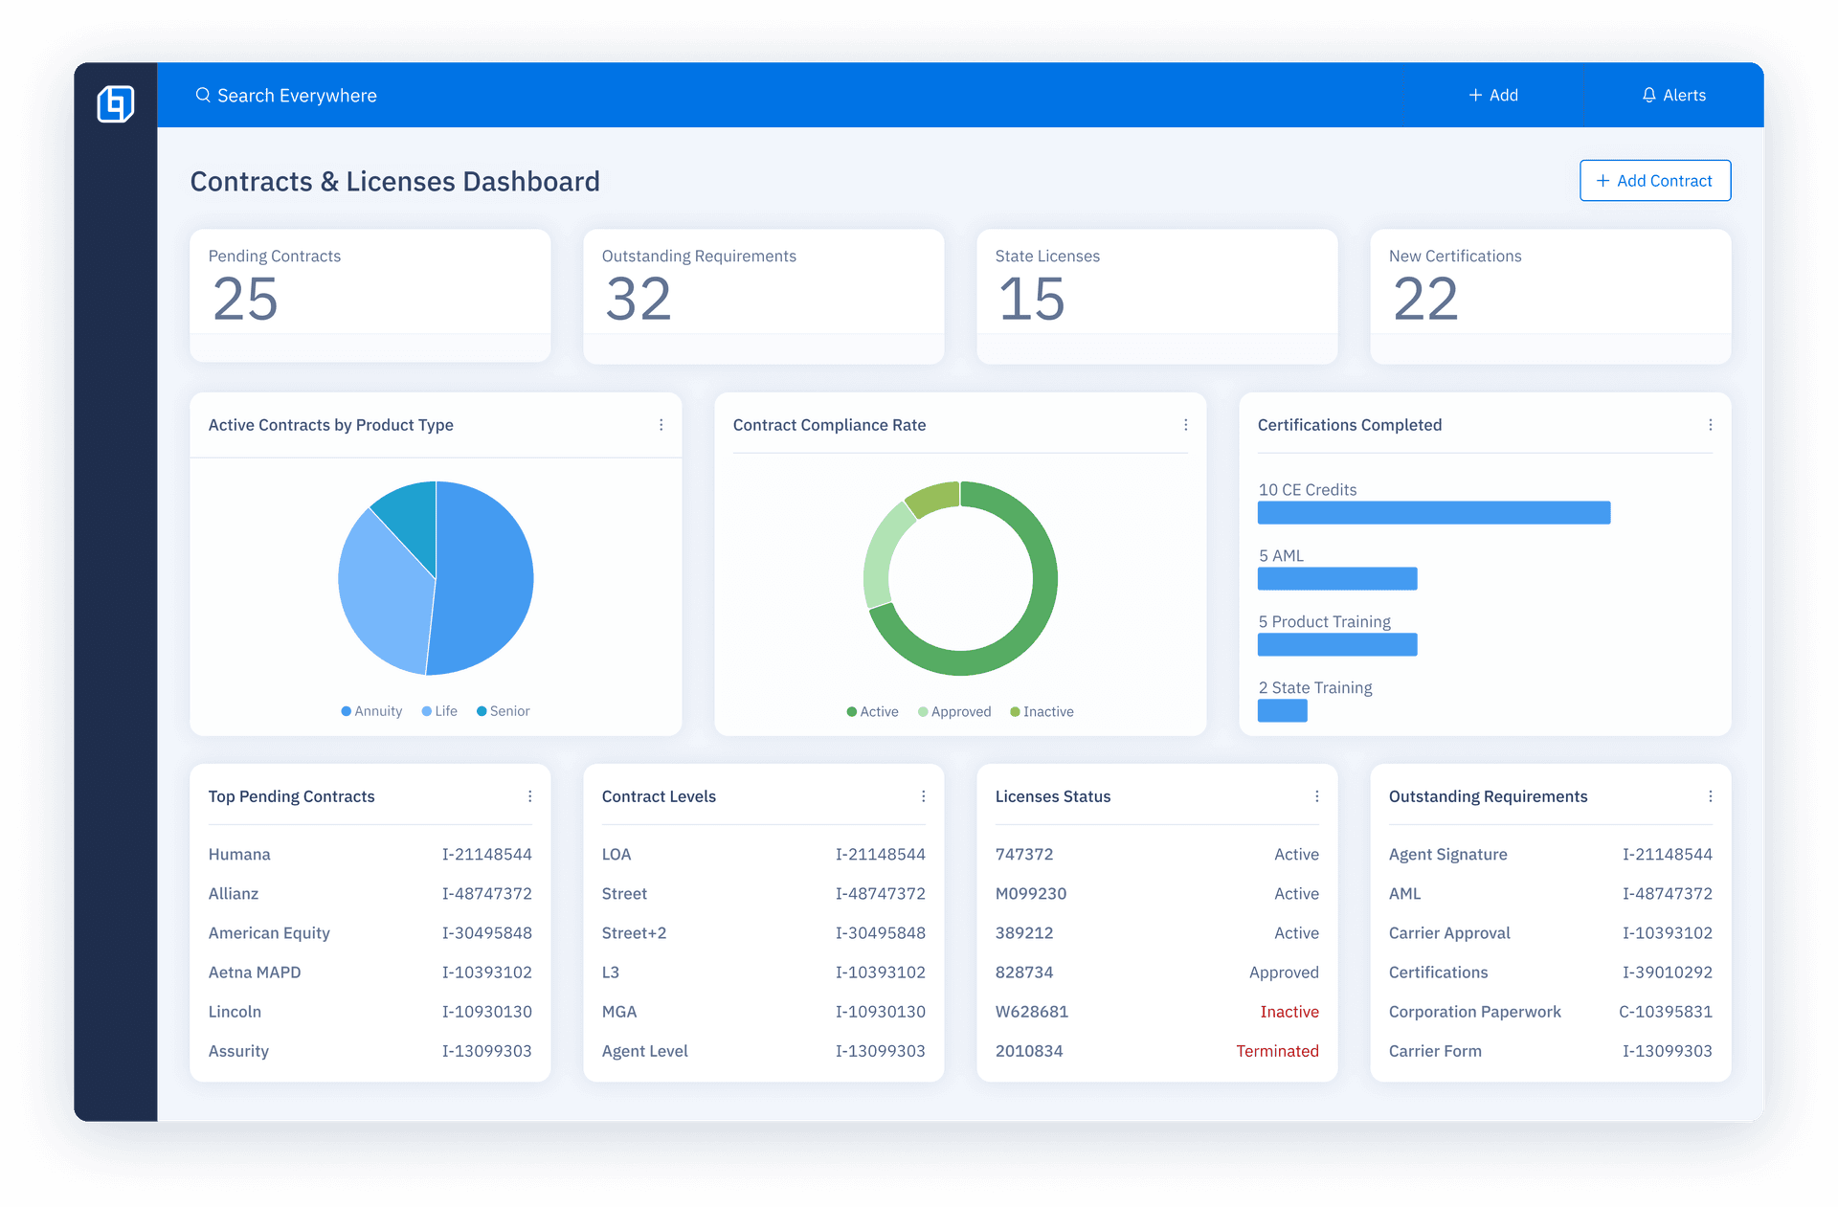This screenshot has width=1838, height=1207.
Task: Open the Pending Contracts summary card
Action: point(370,295)
